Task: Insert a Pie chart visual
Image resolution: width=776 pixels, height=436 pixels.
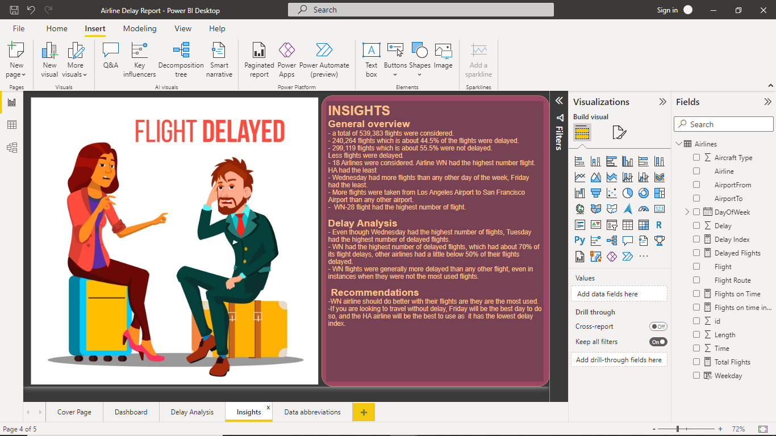Action: (627, 192)
